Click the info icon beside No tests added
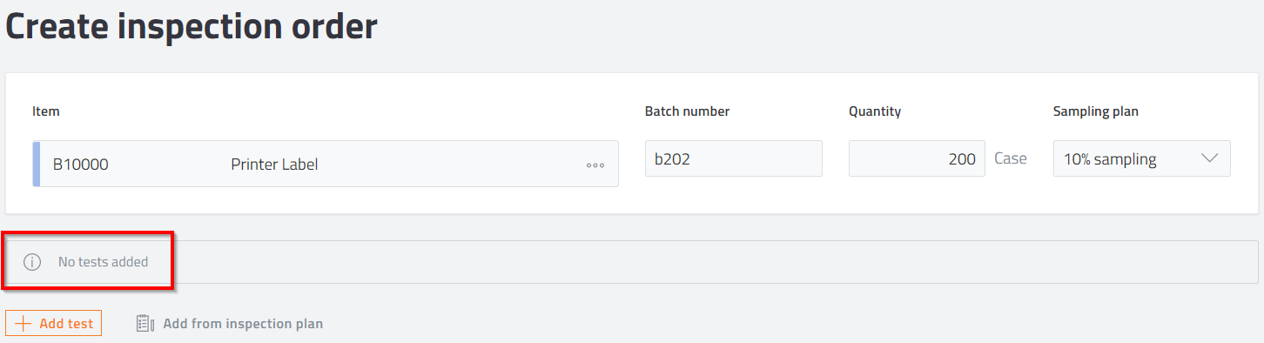The height and width of the screenshot is (343, 1264). click(x=32, y=262)
